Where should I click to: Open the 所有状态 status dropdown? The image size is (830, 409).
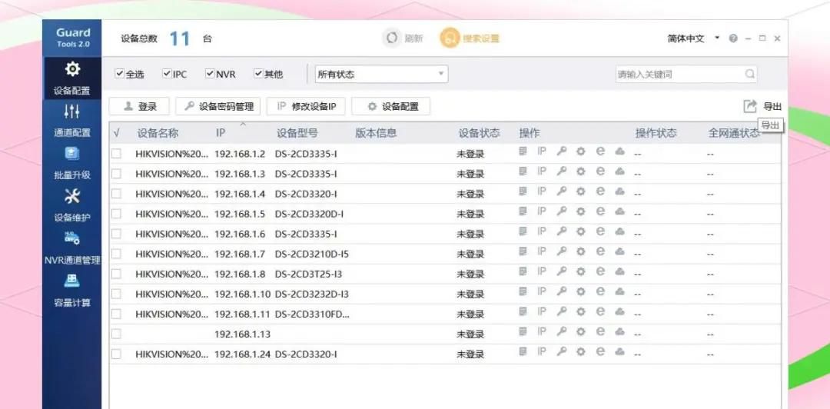tap(382, 74)
